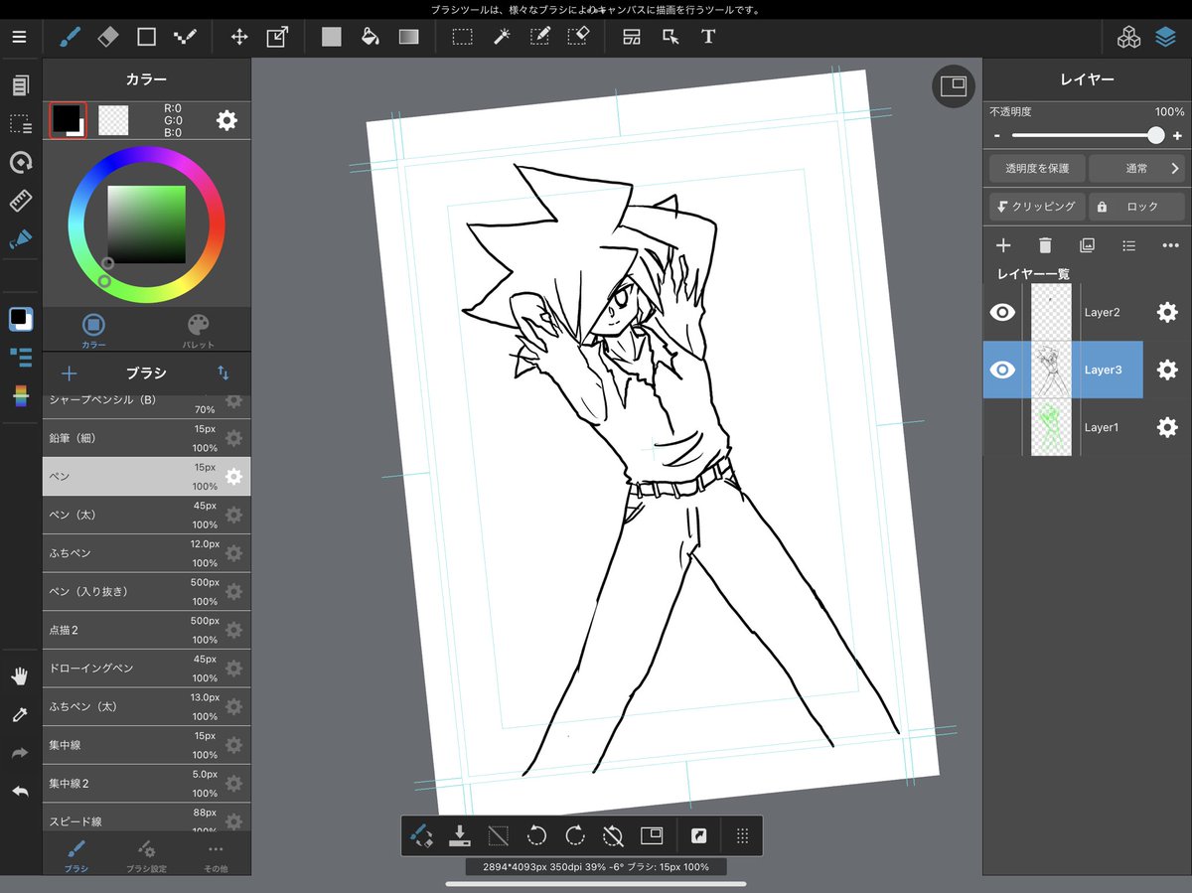Screen dimensions: 1192x893
Task: Open brush sort order arrows
Action: coord(223,373)
